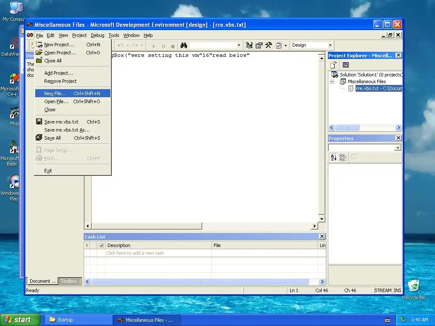Click the New Project menu icon
This screenshot has height=326, width=435.
click(x=39, y=45)
